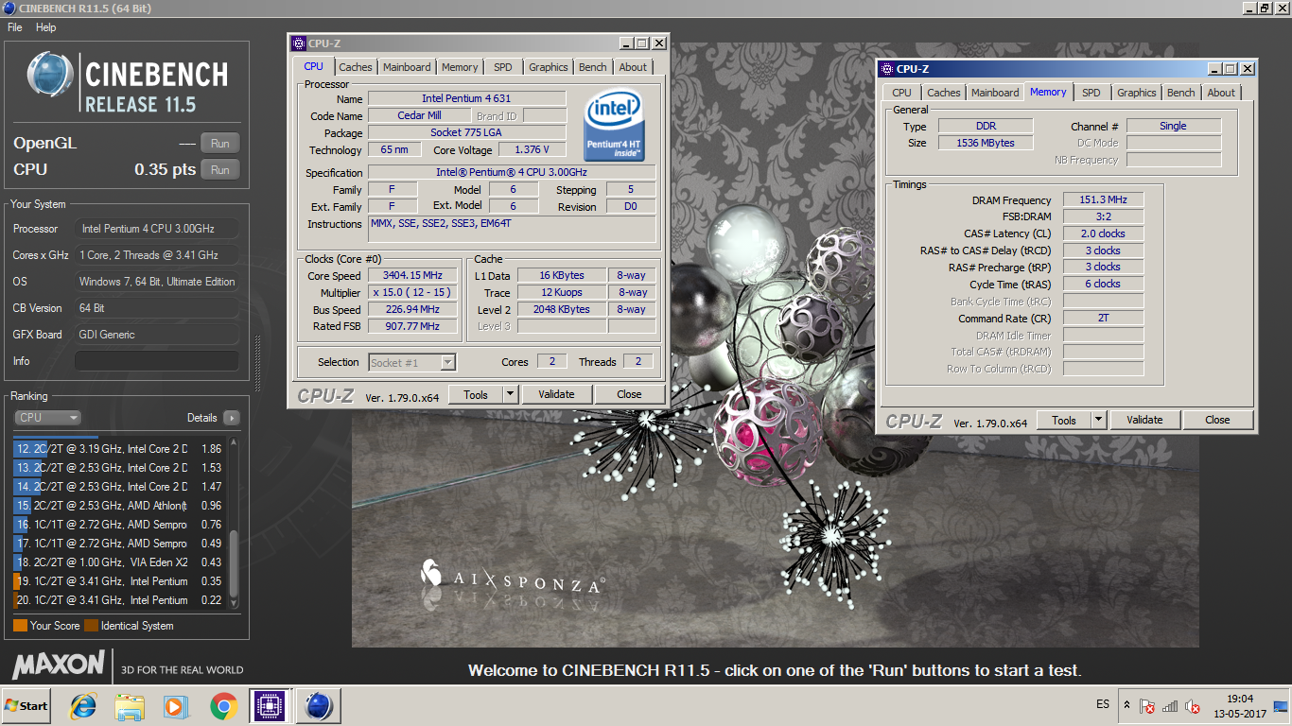Click the Core Voltage 1.376 V value
This screenshot has width=1292, height=726.
click(x=531, y=149)
